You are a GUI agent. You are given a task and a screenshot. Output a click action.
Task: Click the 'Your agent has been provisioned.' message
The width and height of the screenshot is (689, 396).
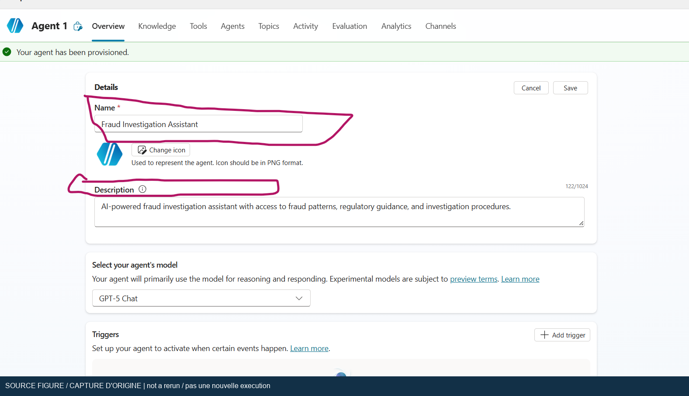pos(73,52)
